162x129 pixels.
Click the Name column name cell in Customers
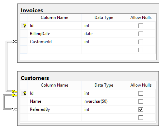point(54,101)
